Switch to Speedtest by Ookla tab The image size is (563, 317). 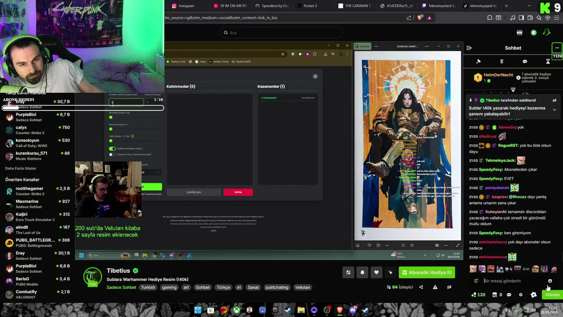pyautogui.click(x=272, y=6)
